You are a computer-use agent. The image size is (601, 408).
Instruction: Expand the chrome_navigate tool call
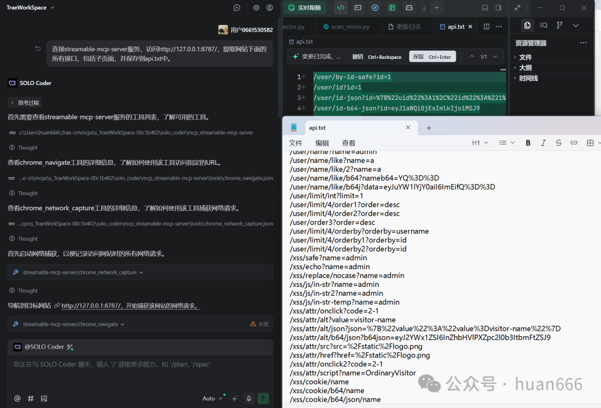140,324
